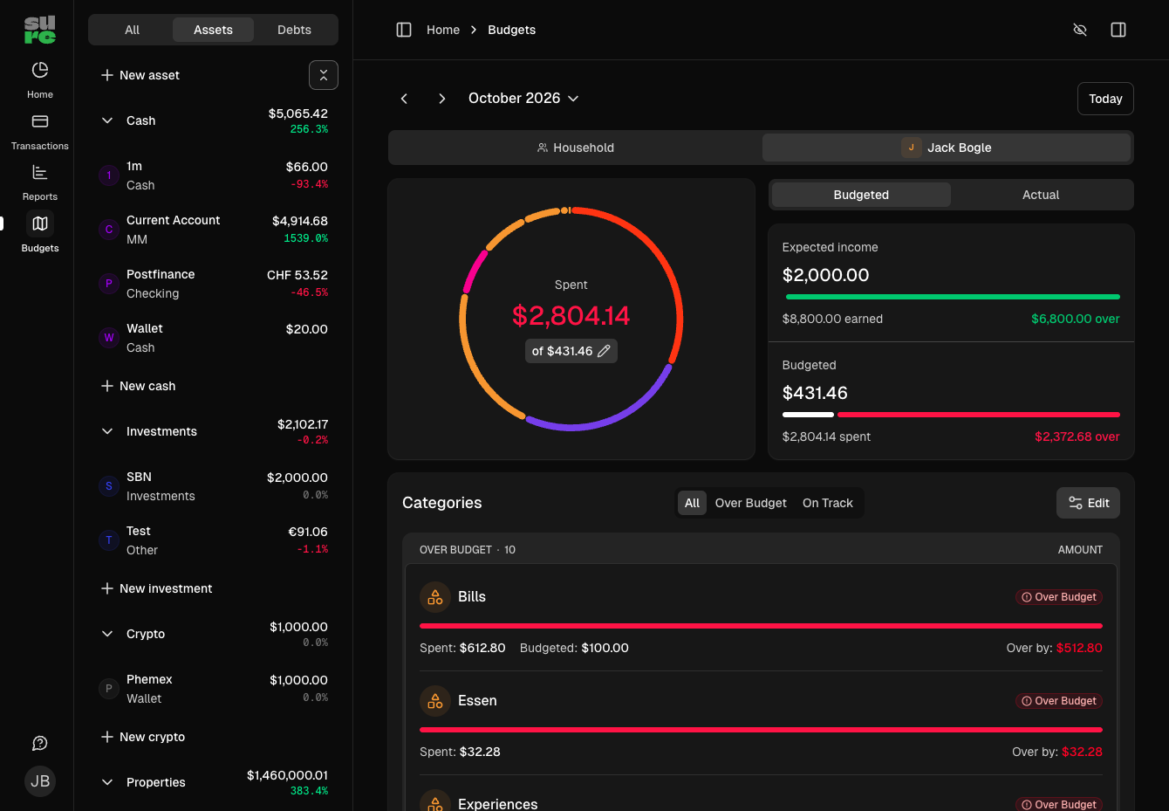Viewport: 1169px width, 811px height.
Task: Click the Bills spending progress bar
Action: 761,626
